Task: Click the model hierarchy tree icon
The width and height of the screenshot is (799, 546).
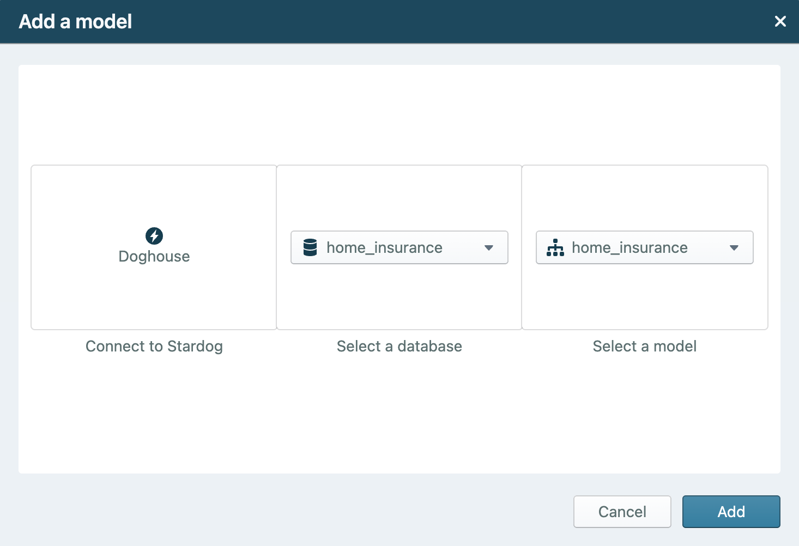Action: [555, 247]
